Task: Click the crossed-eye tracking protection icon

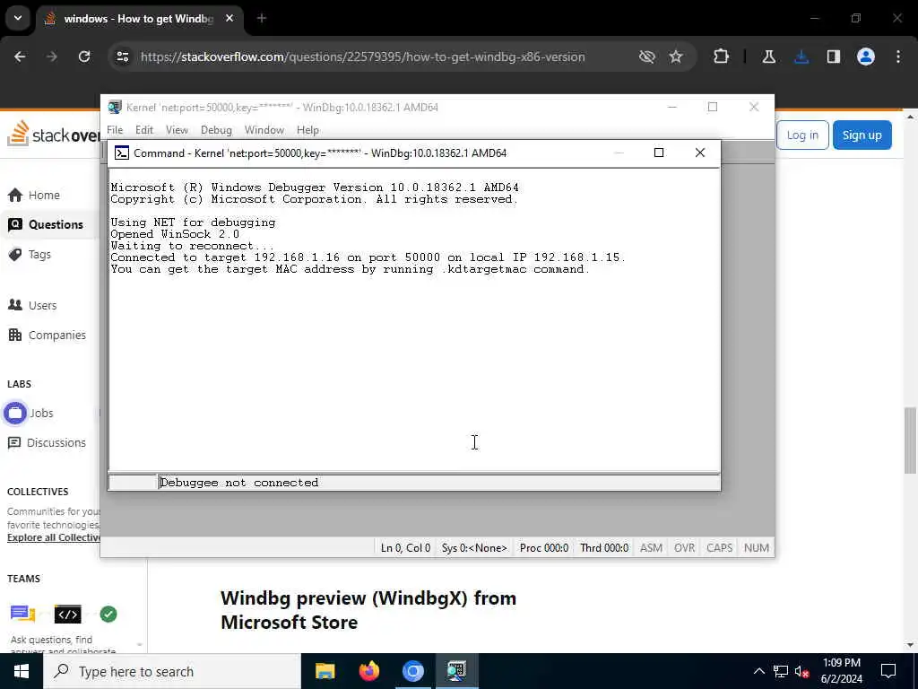Action: coord(647,57)
